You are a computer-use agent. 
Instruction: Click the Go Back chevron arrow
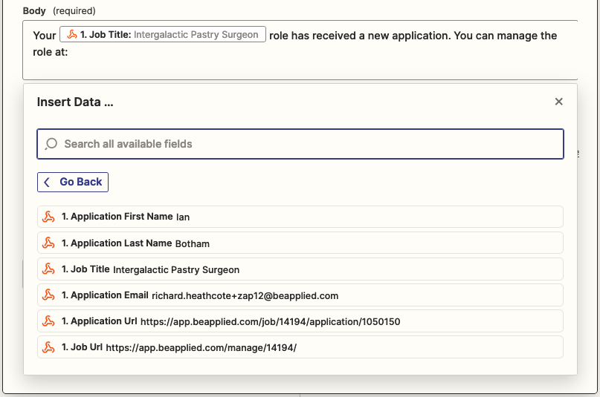tap(48, 182)
